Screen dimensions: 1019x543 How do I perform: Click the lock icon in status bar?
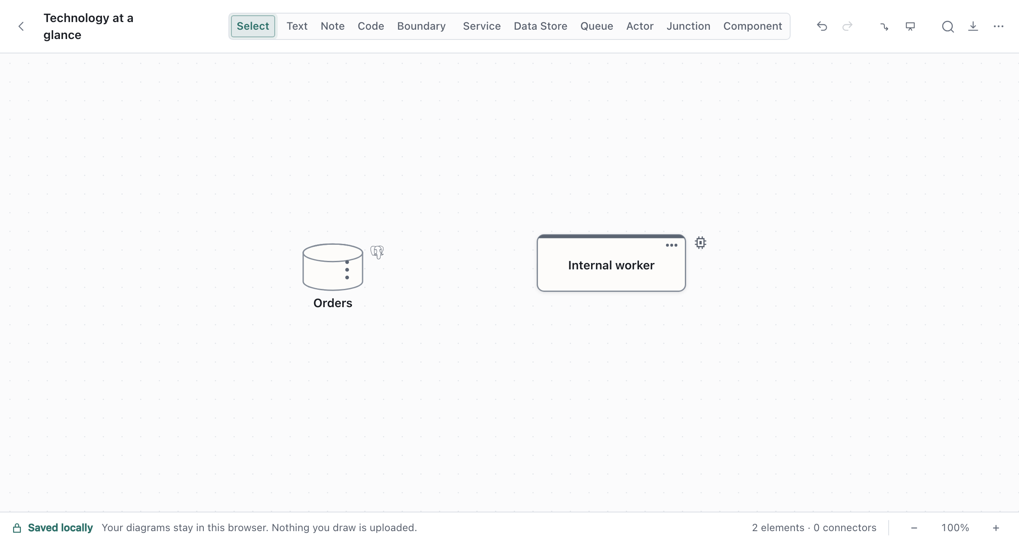(17, 528)
